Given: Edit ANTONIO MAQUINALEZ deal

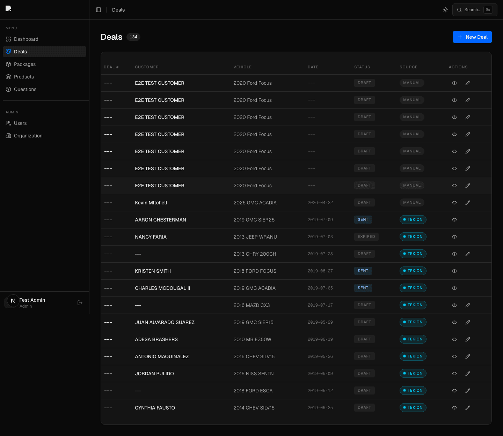Looking at the screenshot, I should point(468,356).
